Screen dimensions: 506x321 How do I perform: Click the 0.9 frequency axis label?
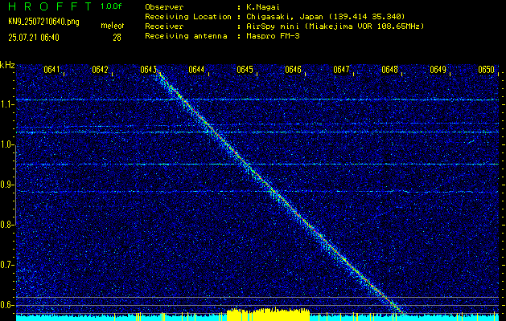[6, 185]
